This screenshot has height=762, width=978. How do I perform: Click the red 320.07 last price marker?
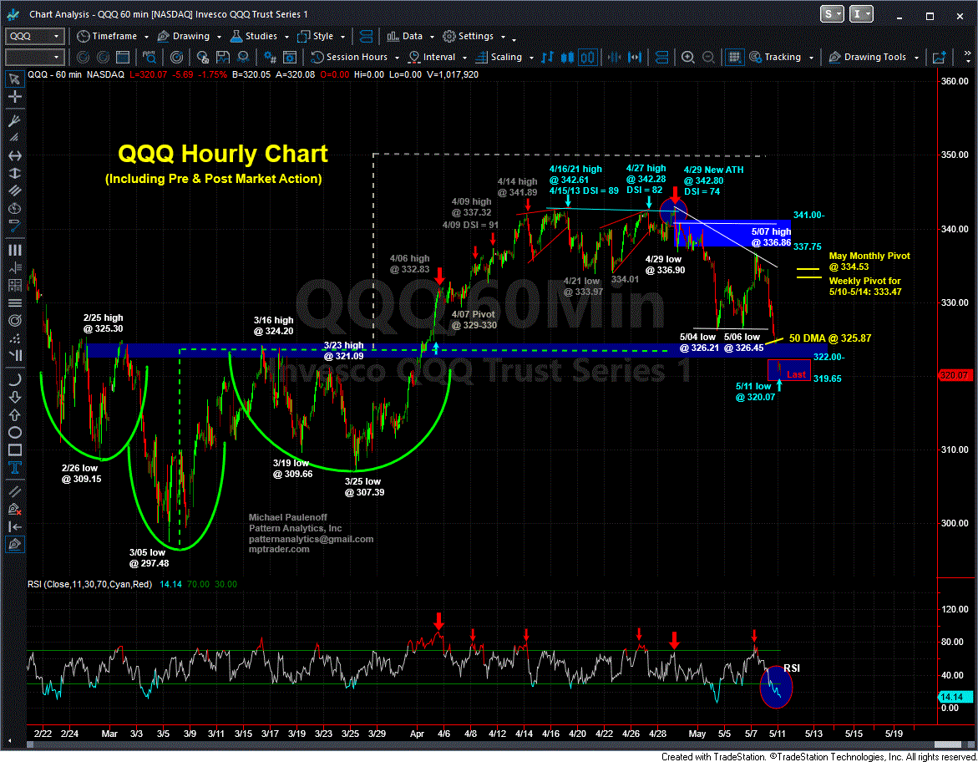955,375
